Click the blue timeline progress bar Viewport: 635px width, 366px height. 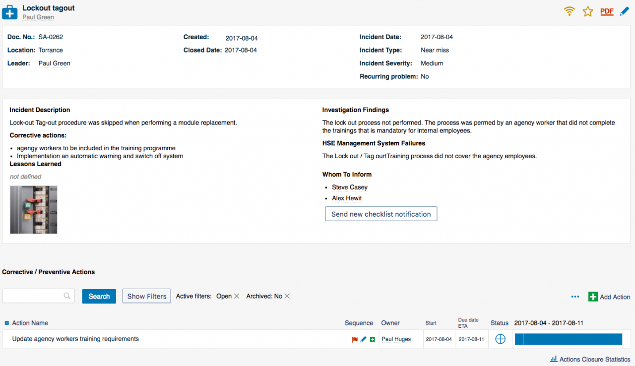tap(568, 339)
